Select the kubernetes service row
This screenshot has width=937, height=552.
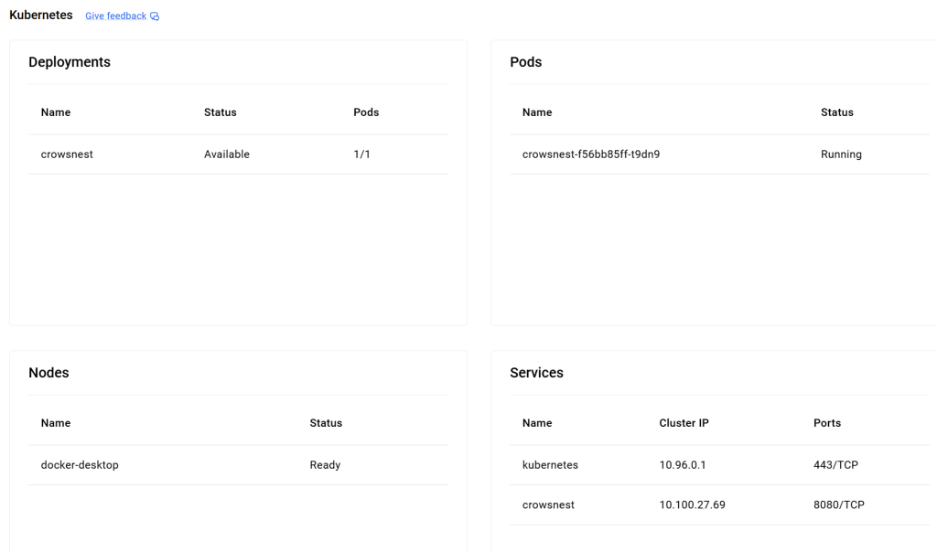coord(550,465)
